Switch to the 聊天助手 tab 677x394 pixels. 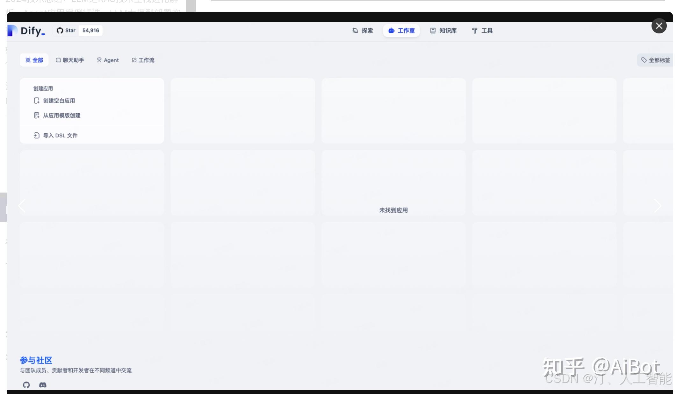point(70,60)
